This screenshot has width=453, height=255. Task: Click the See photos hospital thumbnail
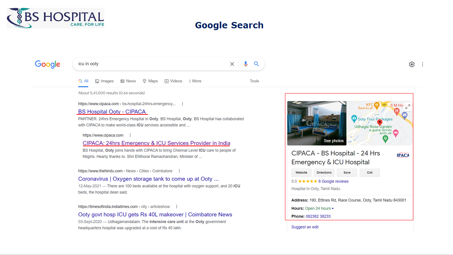tap(317, 123)
